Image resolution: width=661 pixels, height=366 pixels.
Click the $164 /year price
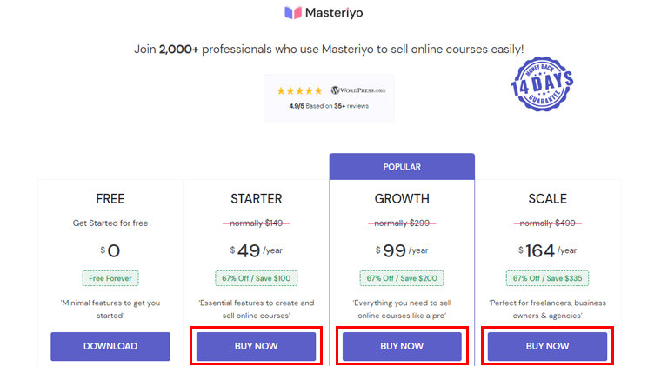pyautogui.click(x=547, y=251)
